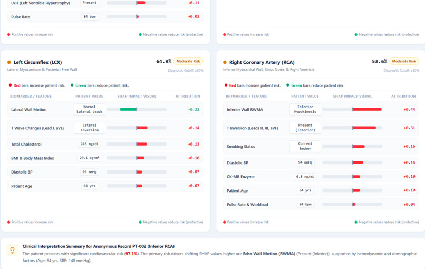This screenshot has height=269, width=425.
Task: Click the orange dot next to Right Coronary Artery (RCA)
Action: pyautogui.click(x=225, y=62)
